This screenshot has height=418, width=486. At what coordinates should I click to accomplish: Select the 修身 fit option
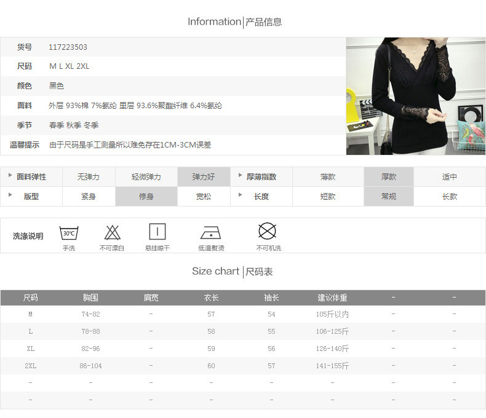point(146,197)
